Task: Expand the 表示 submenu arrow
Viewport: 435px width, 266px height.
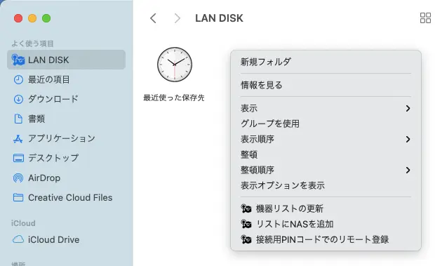Action: tap(408, 109)
